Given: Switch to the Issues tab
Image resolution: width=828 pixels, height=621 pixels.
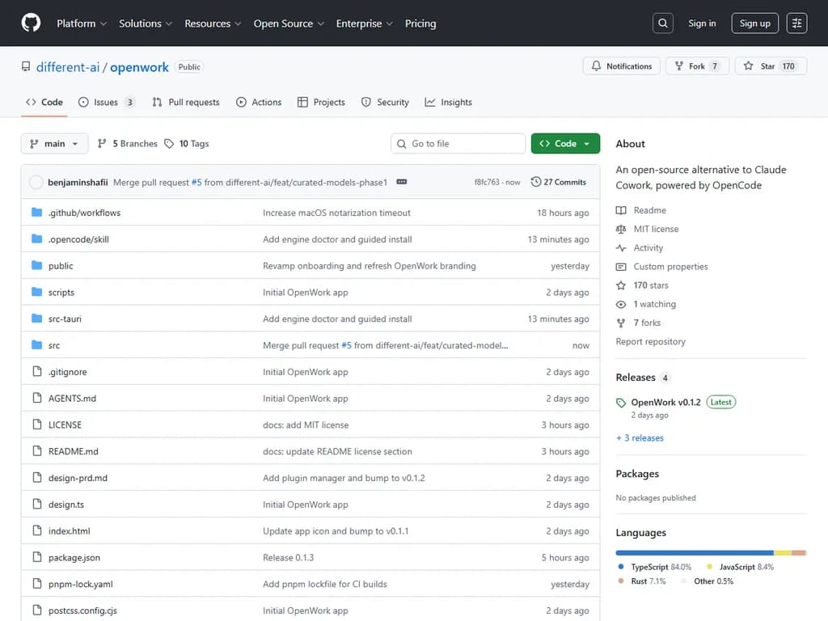Looking at the screenshot, I should point(106,103).
